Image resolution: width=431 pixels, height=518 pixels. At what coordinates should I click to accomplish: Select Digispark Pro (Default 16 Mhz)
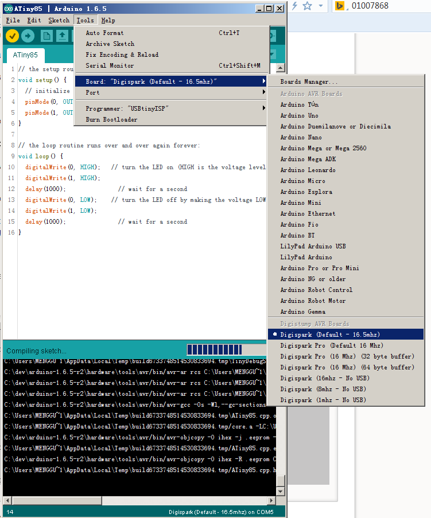[x=345, y=345]
